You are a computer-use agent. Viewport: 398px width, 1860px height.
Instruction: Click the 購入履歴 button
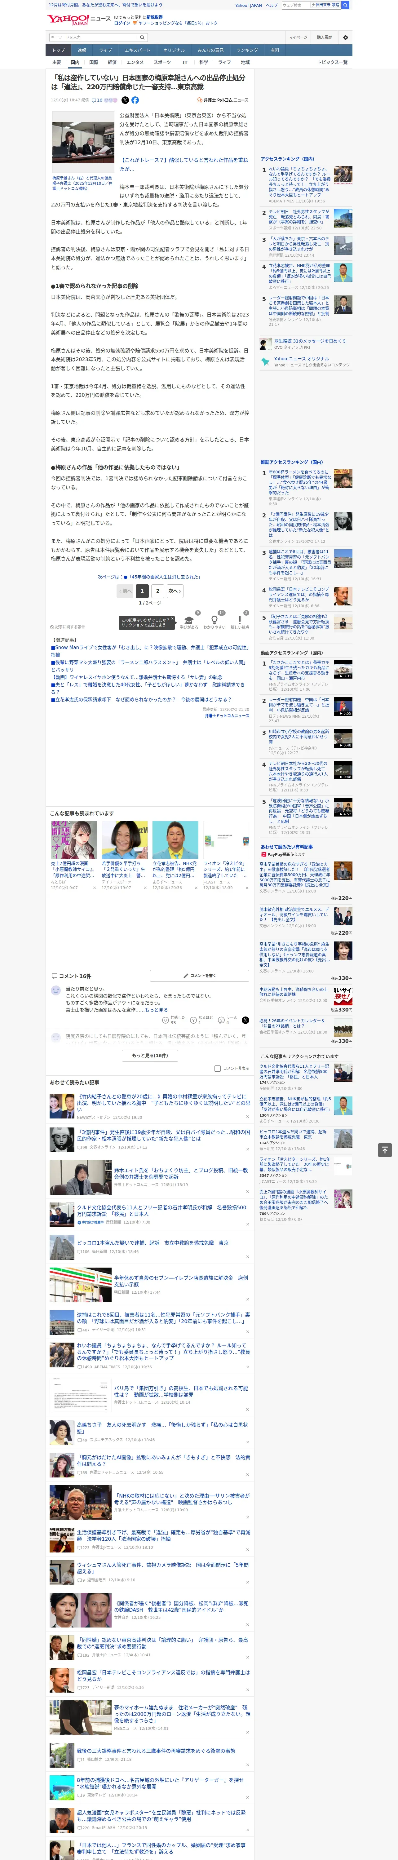coord(324,38)
